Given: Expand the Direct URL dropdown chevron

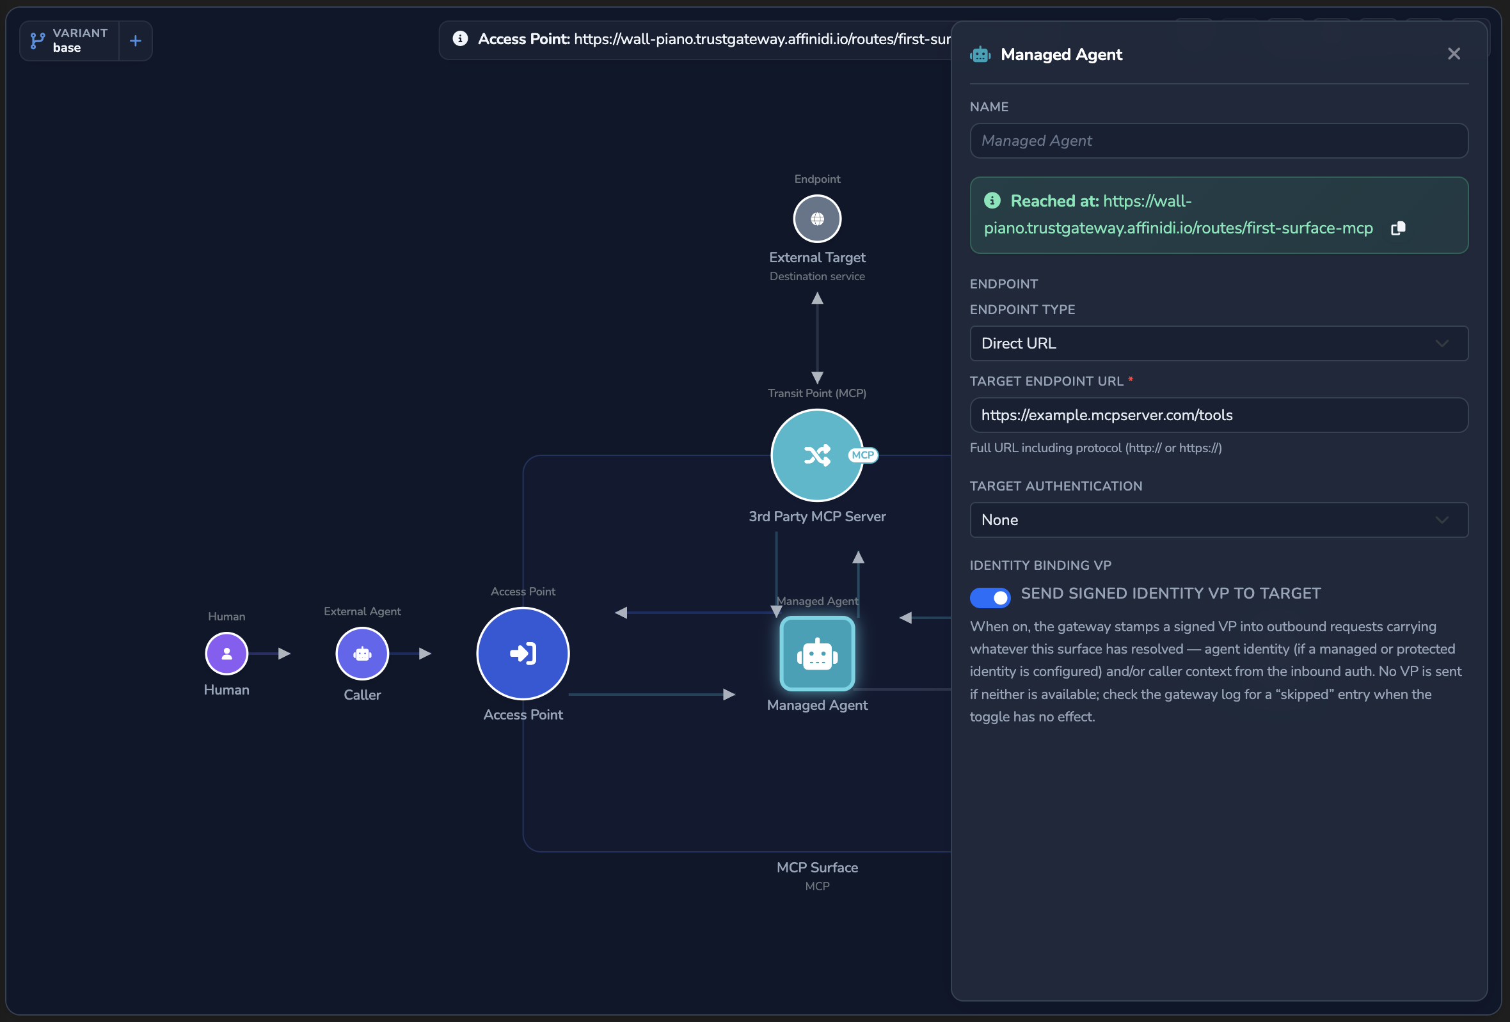Looking at the screenshot, I should click(1442, 343).
